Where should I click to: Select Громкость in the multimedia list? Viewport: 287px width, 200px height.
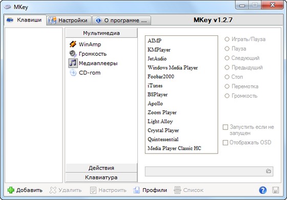tap(93, 54)
